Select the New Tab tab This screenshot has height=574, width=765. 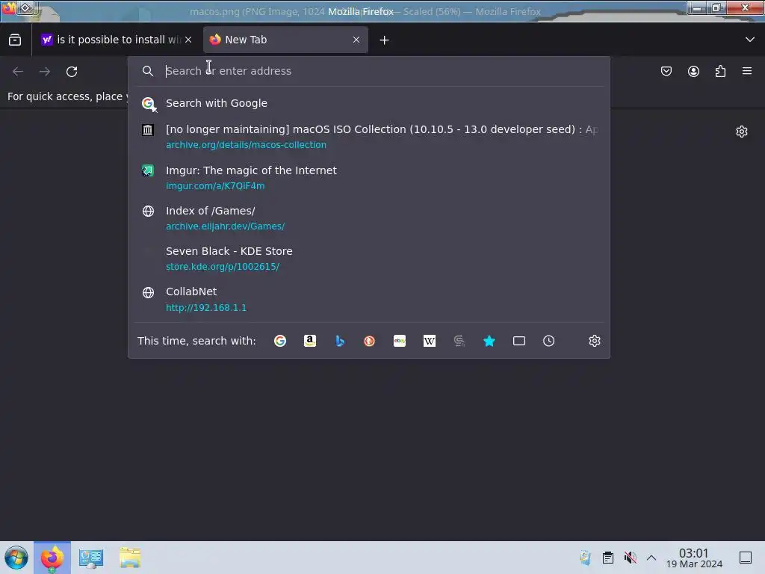coord(285,40)
